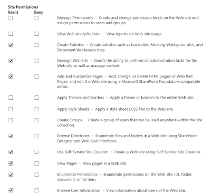Uncheck Grant for Browse Directories
211x193 pixels.
click(x=11, y=136)
